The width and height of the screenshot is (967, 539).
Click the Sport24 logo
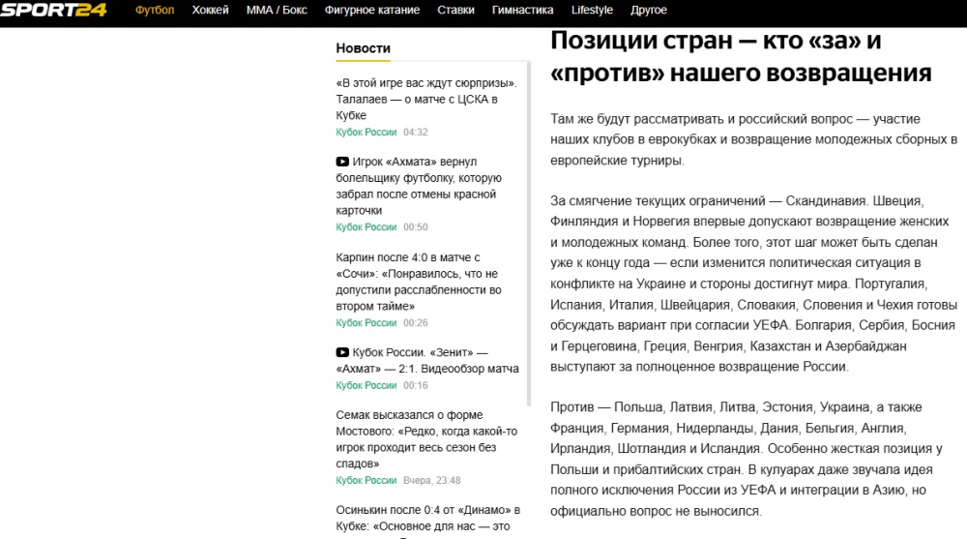[x=55, y=11]
